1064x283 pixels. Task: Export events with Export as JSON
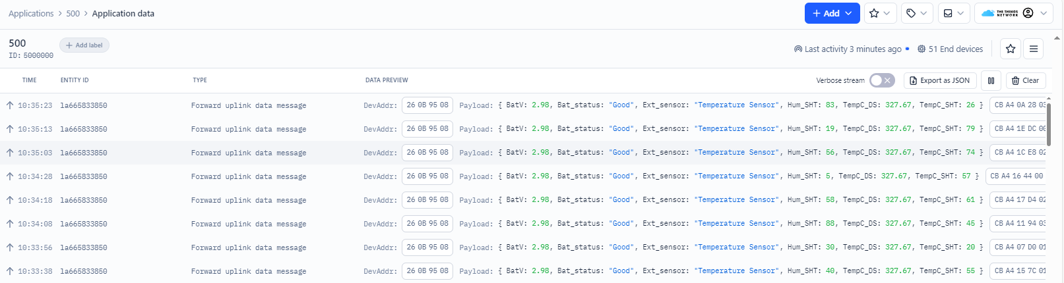(940, 80)
